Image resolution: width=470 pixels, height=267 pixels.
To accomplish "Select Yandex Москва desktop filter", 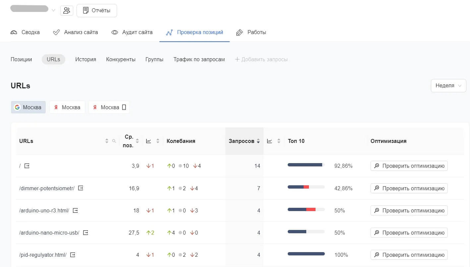I will click(67, 107).
